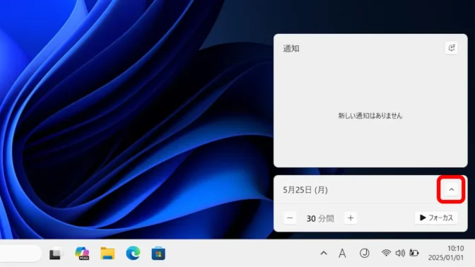This screenshot has width=475, height=267.
Task: Open Microsoft Store from the taskbar
Action: click(x=158, y=254)
